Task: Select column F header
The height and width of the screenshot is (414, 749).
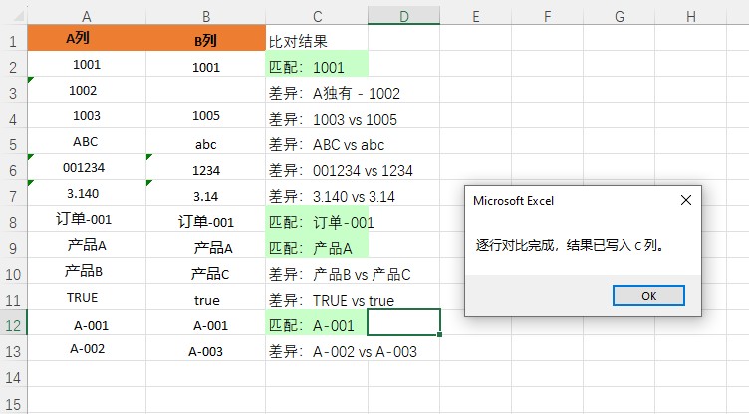Action: click(x=548, y=17)
